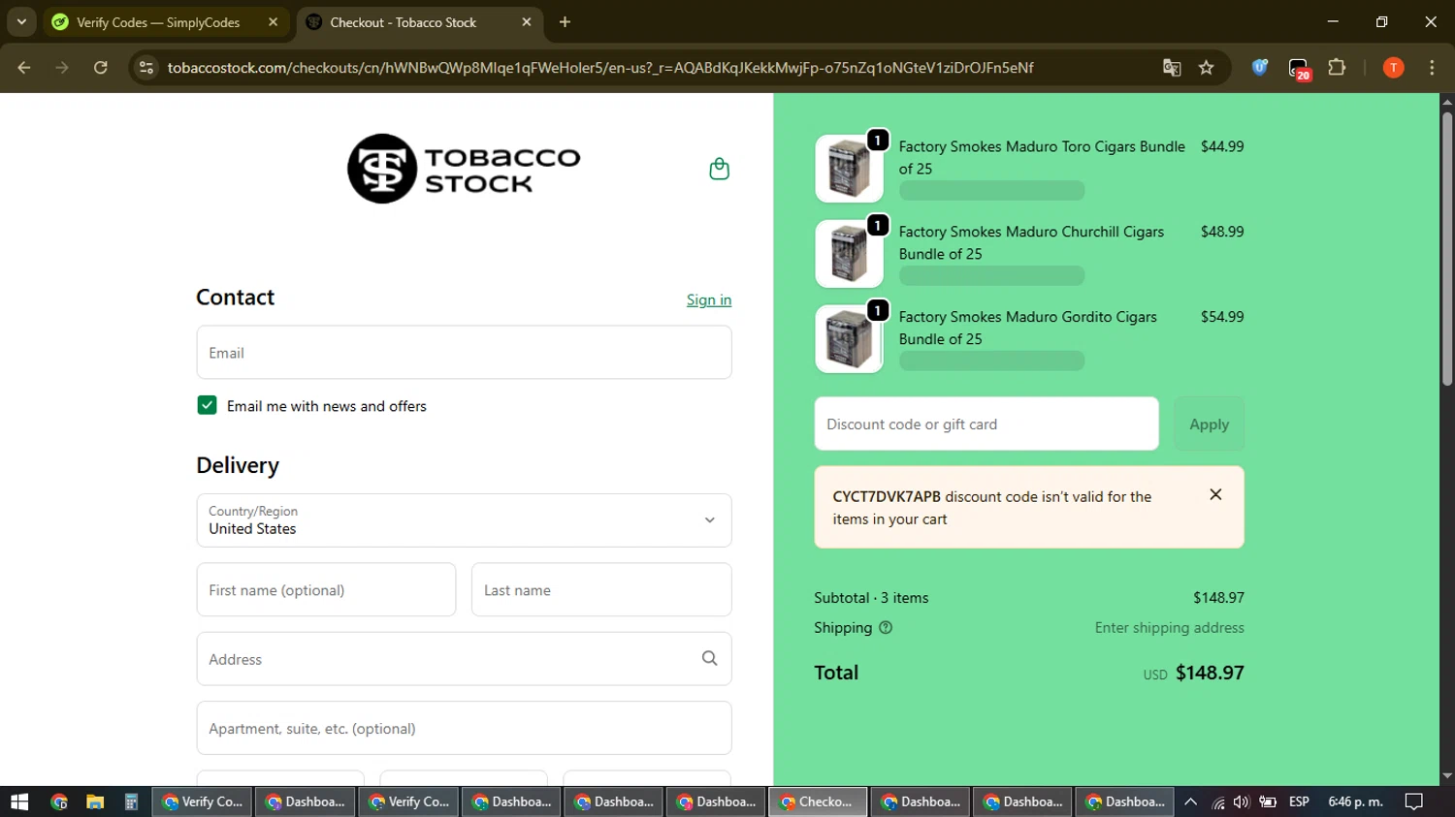Click the Maduro Toro Cigars thumbnail
The height and width of the screenshot is (817, 1455).
click(849, 169)
